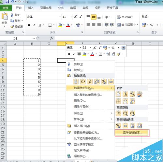Open the File tab (文件)
Screen dimensions: 163x162
click(6, 8)
